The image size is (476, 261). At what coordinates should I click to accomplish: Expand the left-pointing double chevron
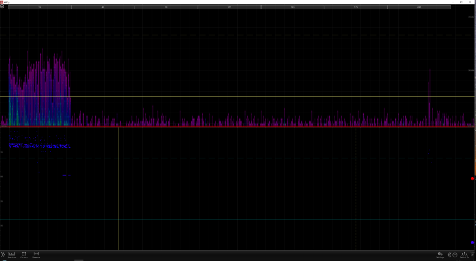[450, 254]
